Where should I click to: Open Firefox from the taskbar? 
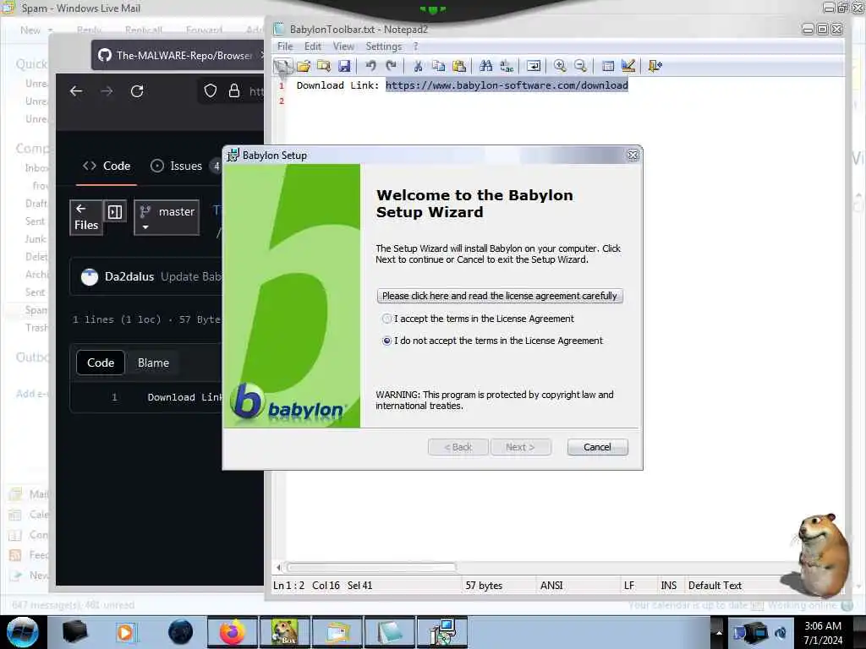click(x=233, y=632)
